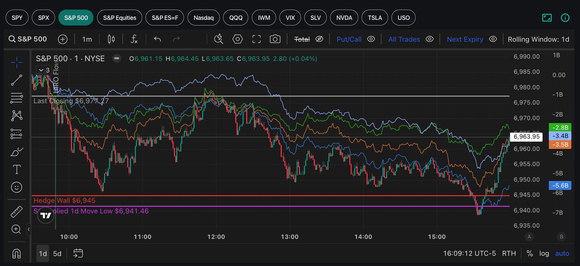Click the zoom in tool
The height and width of the screenshot is (266, 580).
click(x=17, y=229)
